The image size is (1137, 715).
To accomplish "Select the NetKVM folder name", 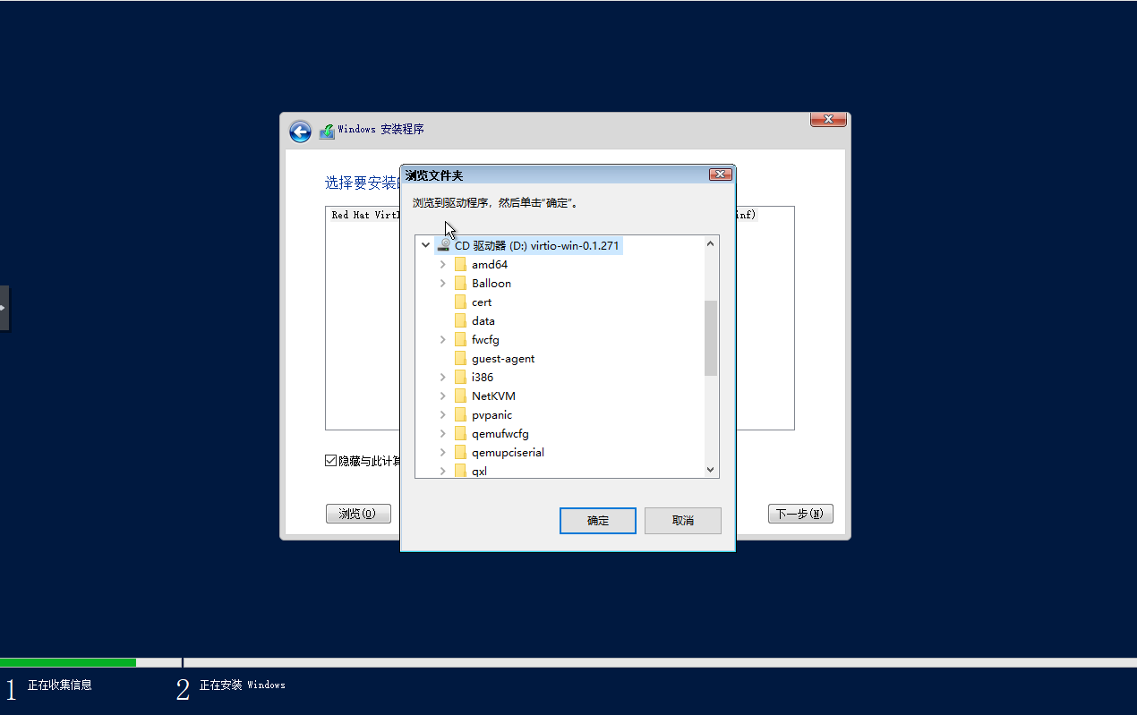I will (x=493, y=396).
